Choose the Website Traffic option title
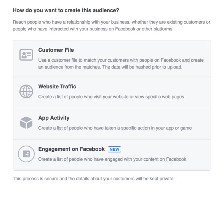The height and width of the screenshot is (197, 224). click(57, 86)
